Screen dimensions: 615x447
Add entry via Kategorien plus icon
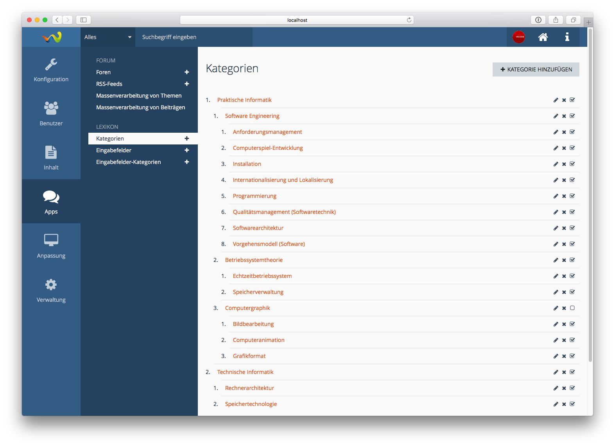pyautogui.click(x=186, y=139)
